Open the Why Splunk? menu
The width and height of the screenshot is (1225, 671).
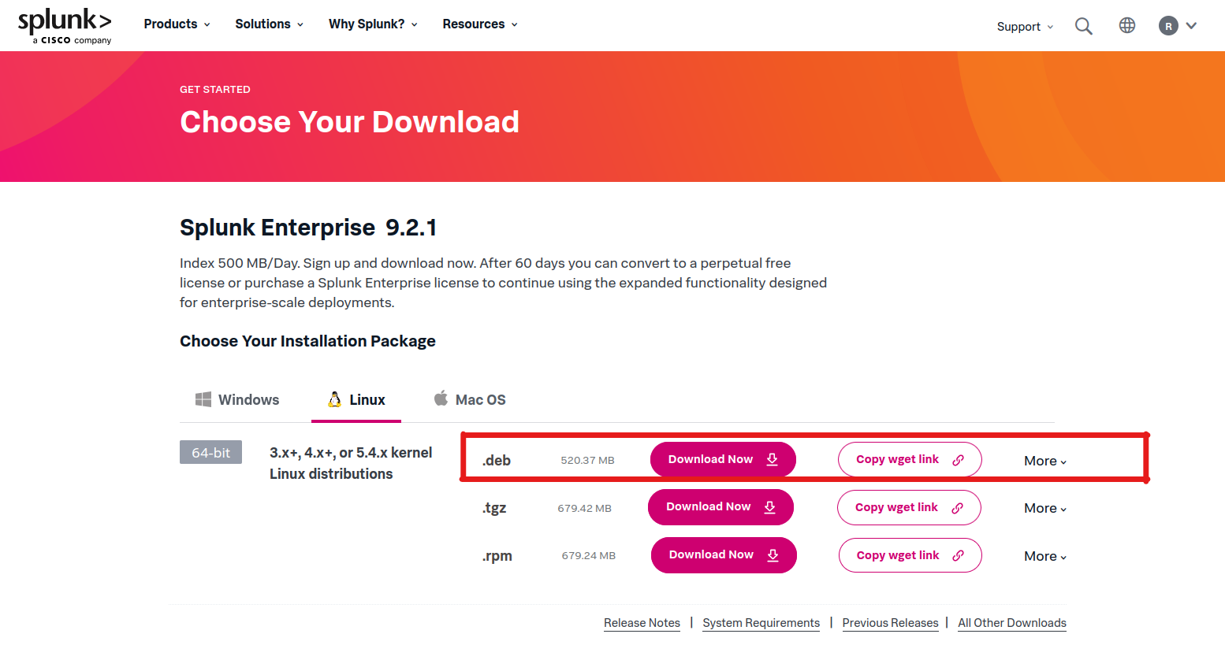pos(373,24)
